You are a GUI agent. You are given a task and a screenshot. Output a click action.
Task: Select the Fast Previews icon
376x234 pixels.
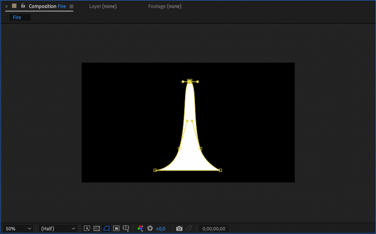click(87, 228)
